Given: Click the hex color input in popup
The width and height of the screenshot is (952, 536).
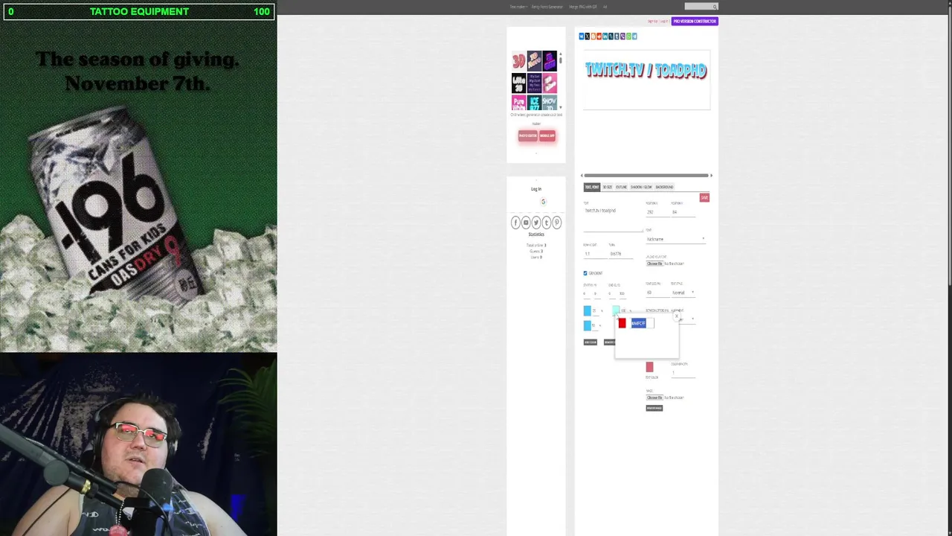Looking at the screenshot, I should (642, 323).
